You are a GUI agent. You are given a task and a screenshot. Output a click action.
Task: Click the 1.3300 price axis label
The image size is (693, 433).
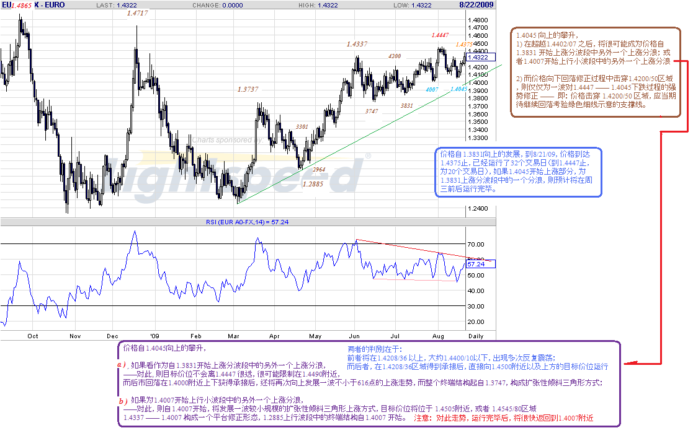(x=478, y=138)
